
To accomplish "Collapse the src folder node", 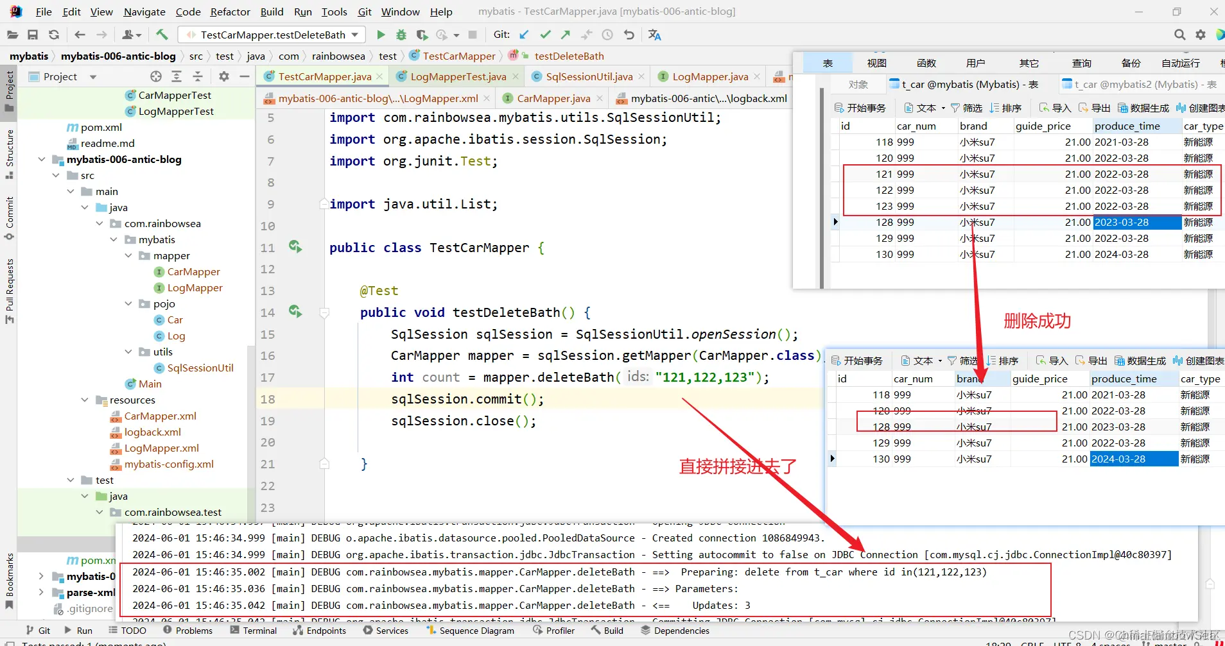I will point(56,175).
